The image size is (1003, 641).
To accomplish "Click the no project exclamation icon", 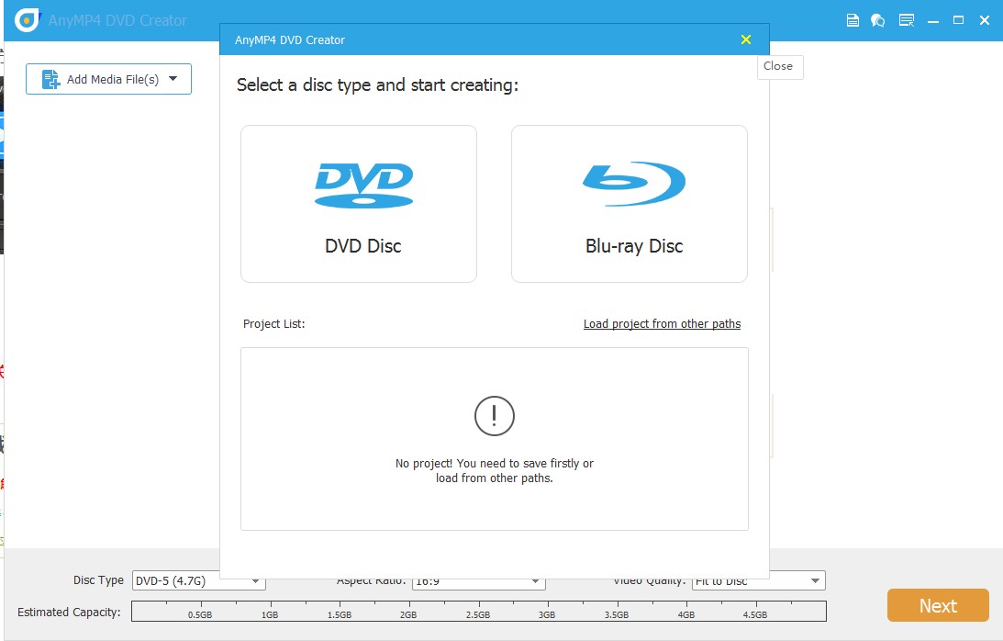I will tap(495, 416).
